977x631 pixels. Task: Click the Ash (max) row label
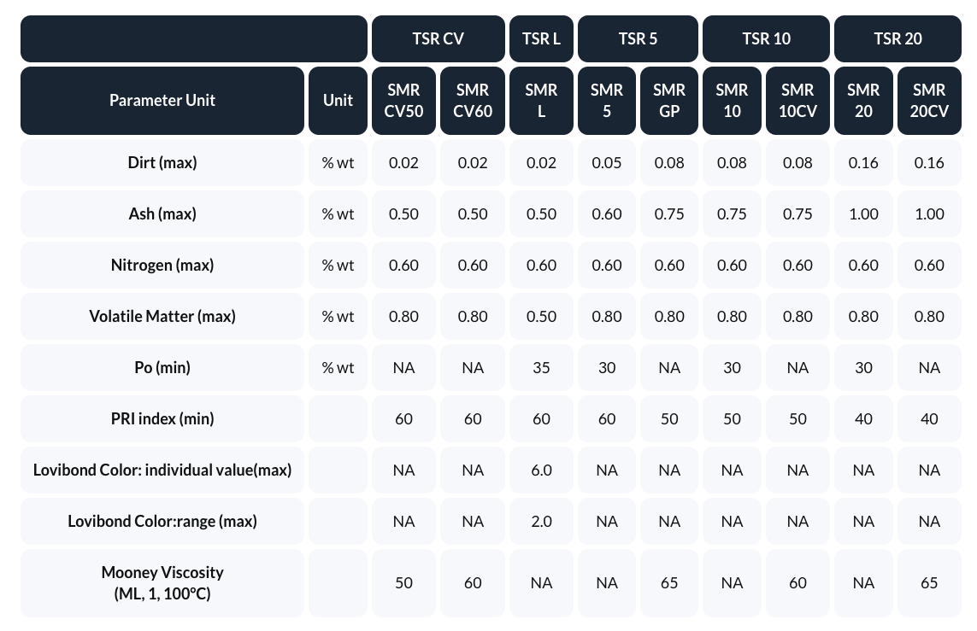(x=162, y=213)
